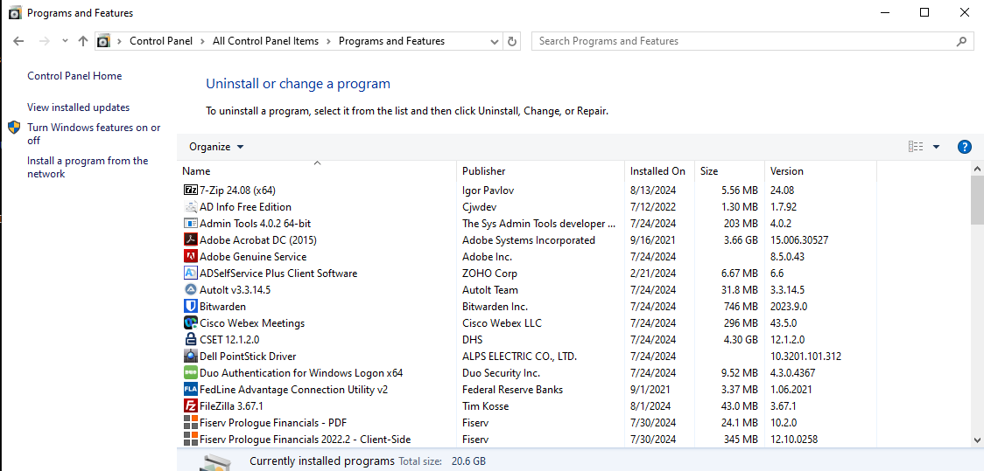Click publisher Federal Reserve Banks
Viewport: 984px width, 471px height.
(x=513, y=390)
